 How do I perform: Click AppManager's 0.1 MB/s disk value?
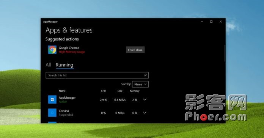pos(120,100)
